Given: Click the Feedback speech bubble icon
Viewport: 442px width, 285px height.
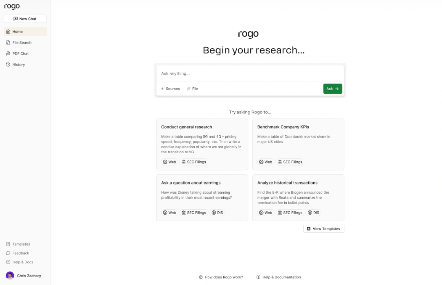Looking at the screenshot, I should (8, 253).
